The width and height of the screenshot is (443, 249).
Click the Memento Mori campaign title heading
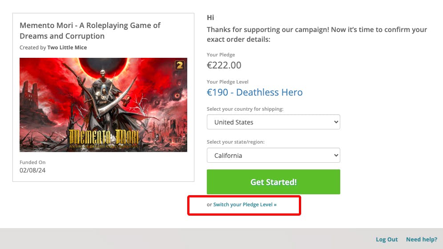90,31
